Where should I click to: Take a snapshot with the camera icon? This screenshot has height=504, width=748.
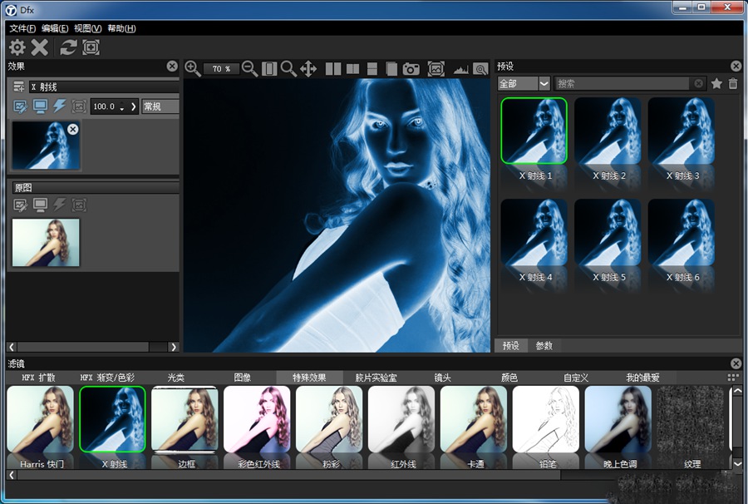click(x=411, y=70)
